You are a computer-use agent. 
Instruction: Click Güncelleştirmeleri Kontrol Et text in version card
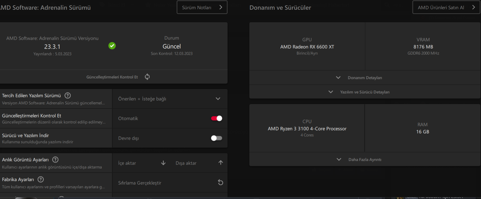(x=112, y=77)
